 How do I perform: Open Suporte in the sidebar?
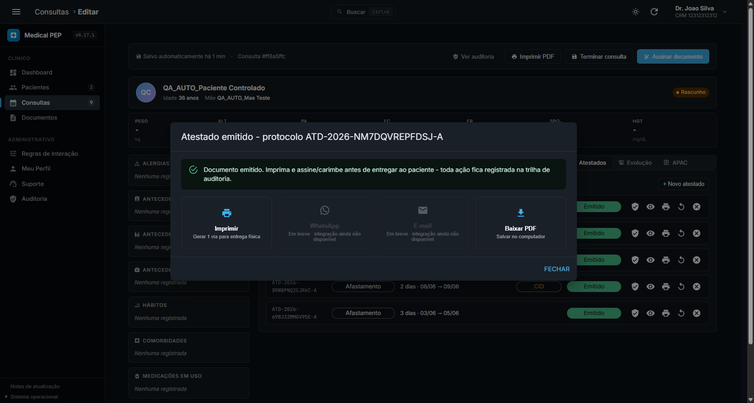(x=52, y=184)
